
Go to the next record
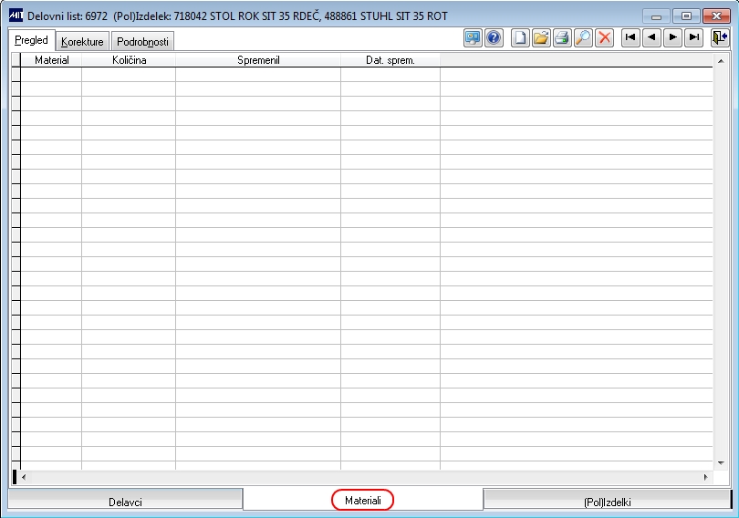point(673,37)
